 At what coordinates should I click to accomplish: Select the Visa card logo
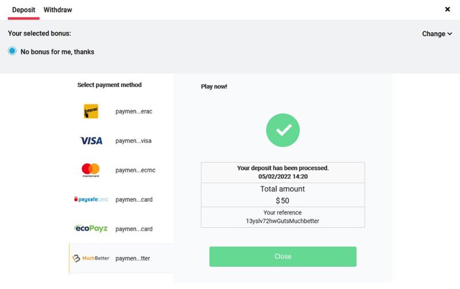(91, 141)
